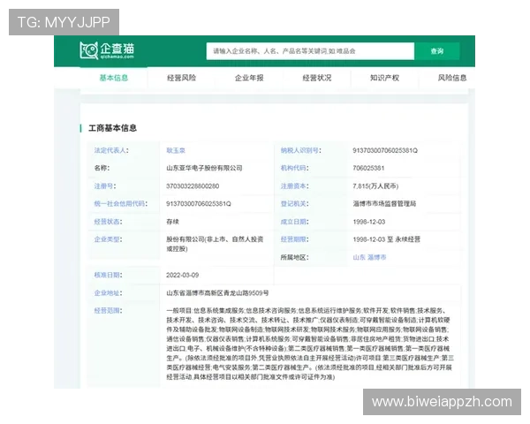Select registered capital 7,815(万人民币)
The width and height of the screenshot is (530, 424).
point(375,186)
